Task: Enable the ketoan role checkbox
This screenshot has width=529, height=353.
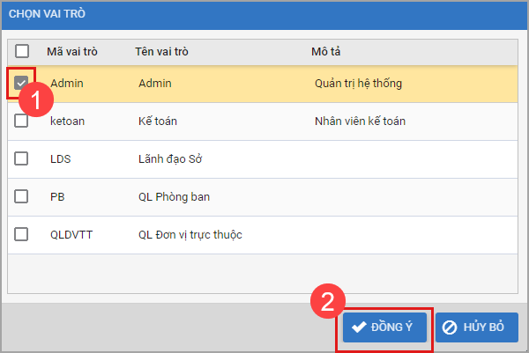Action: [x=22, y=121]
